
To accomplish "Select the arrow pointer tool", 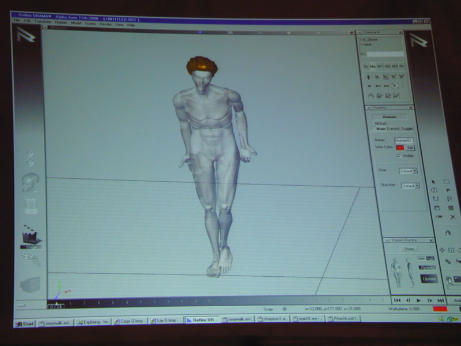I will click(x=434, y=182).
